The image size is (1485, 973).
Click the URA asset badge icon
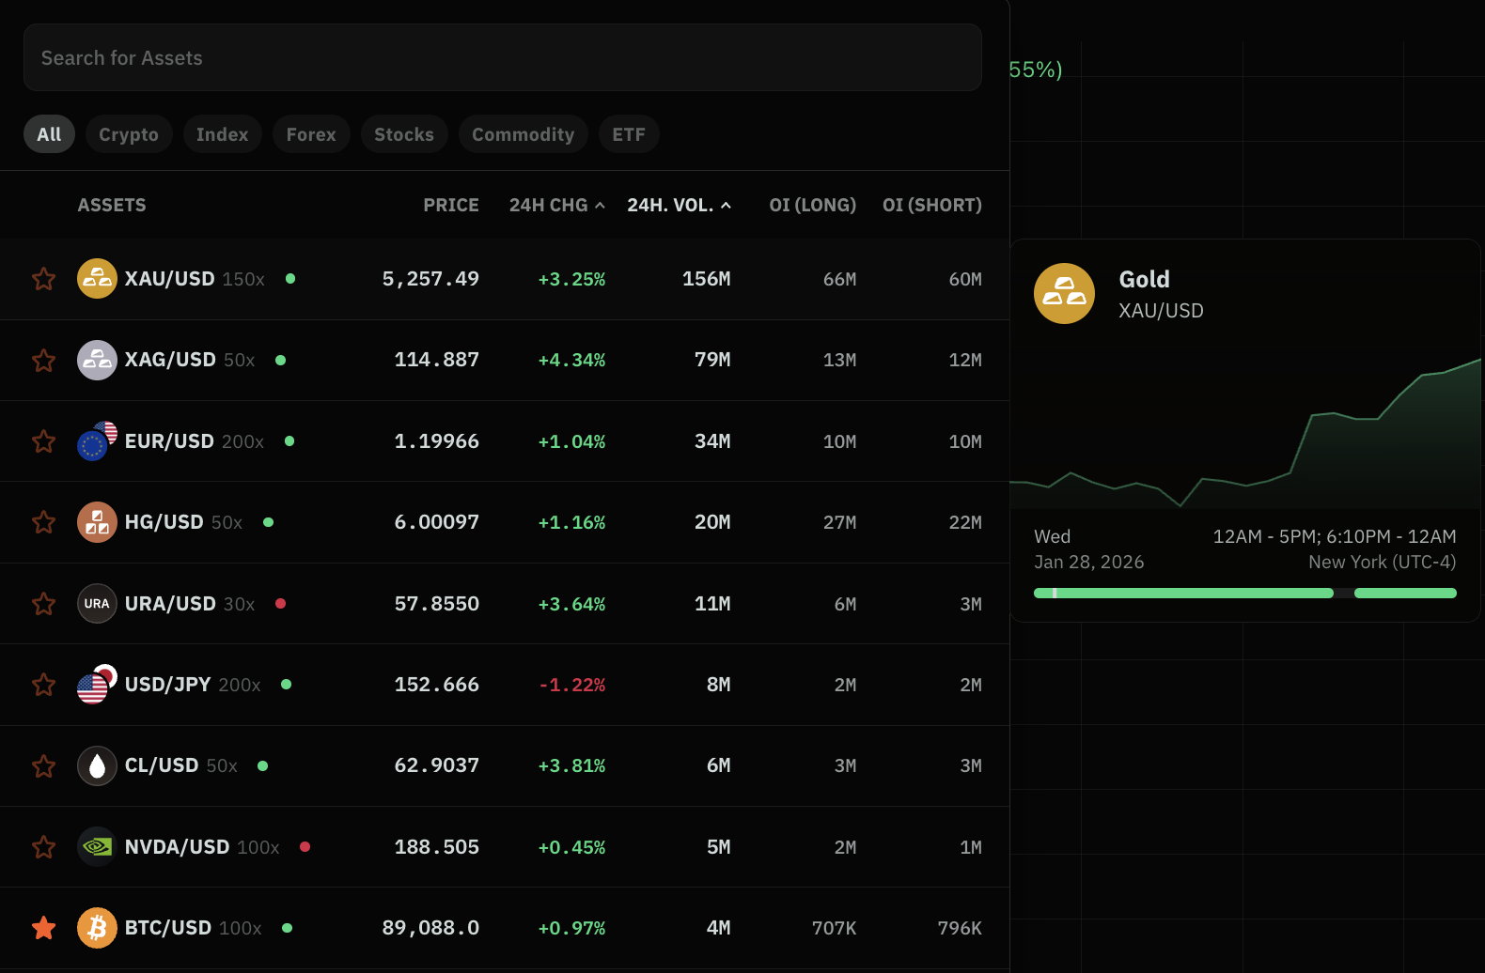(97, 604)
